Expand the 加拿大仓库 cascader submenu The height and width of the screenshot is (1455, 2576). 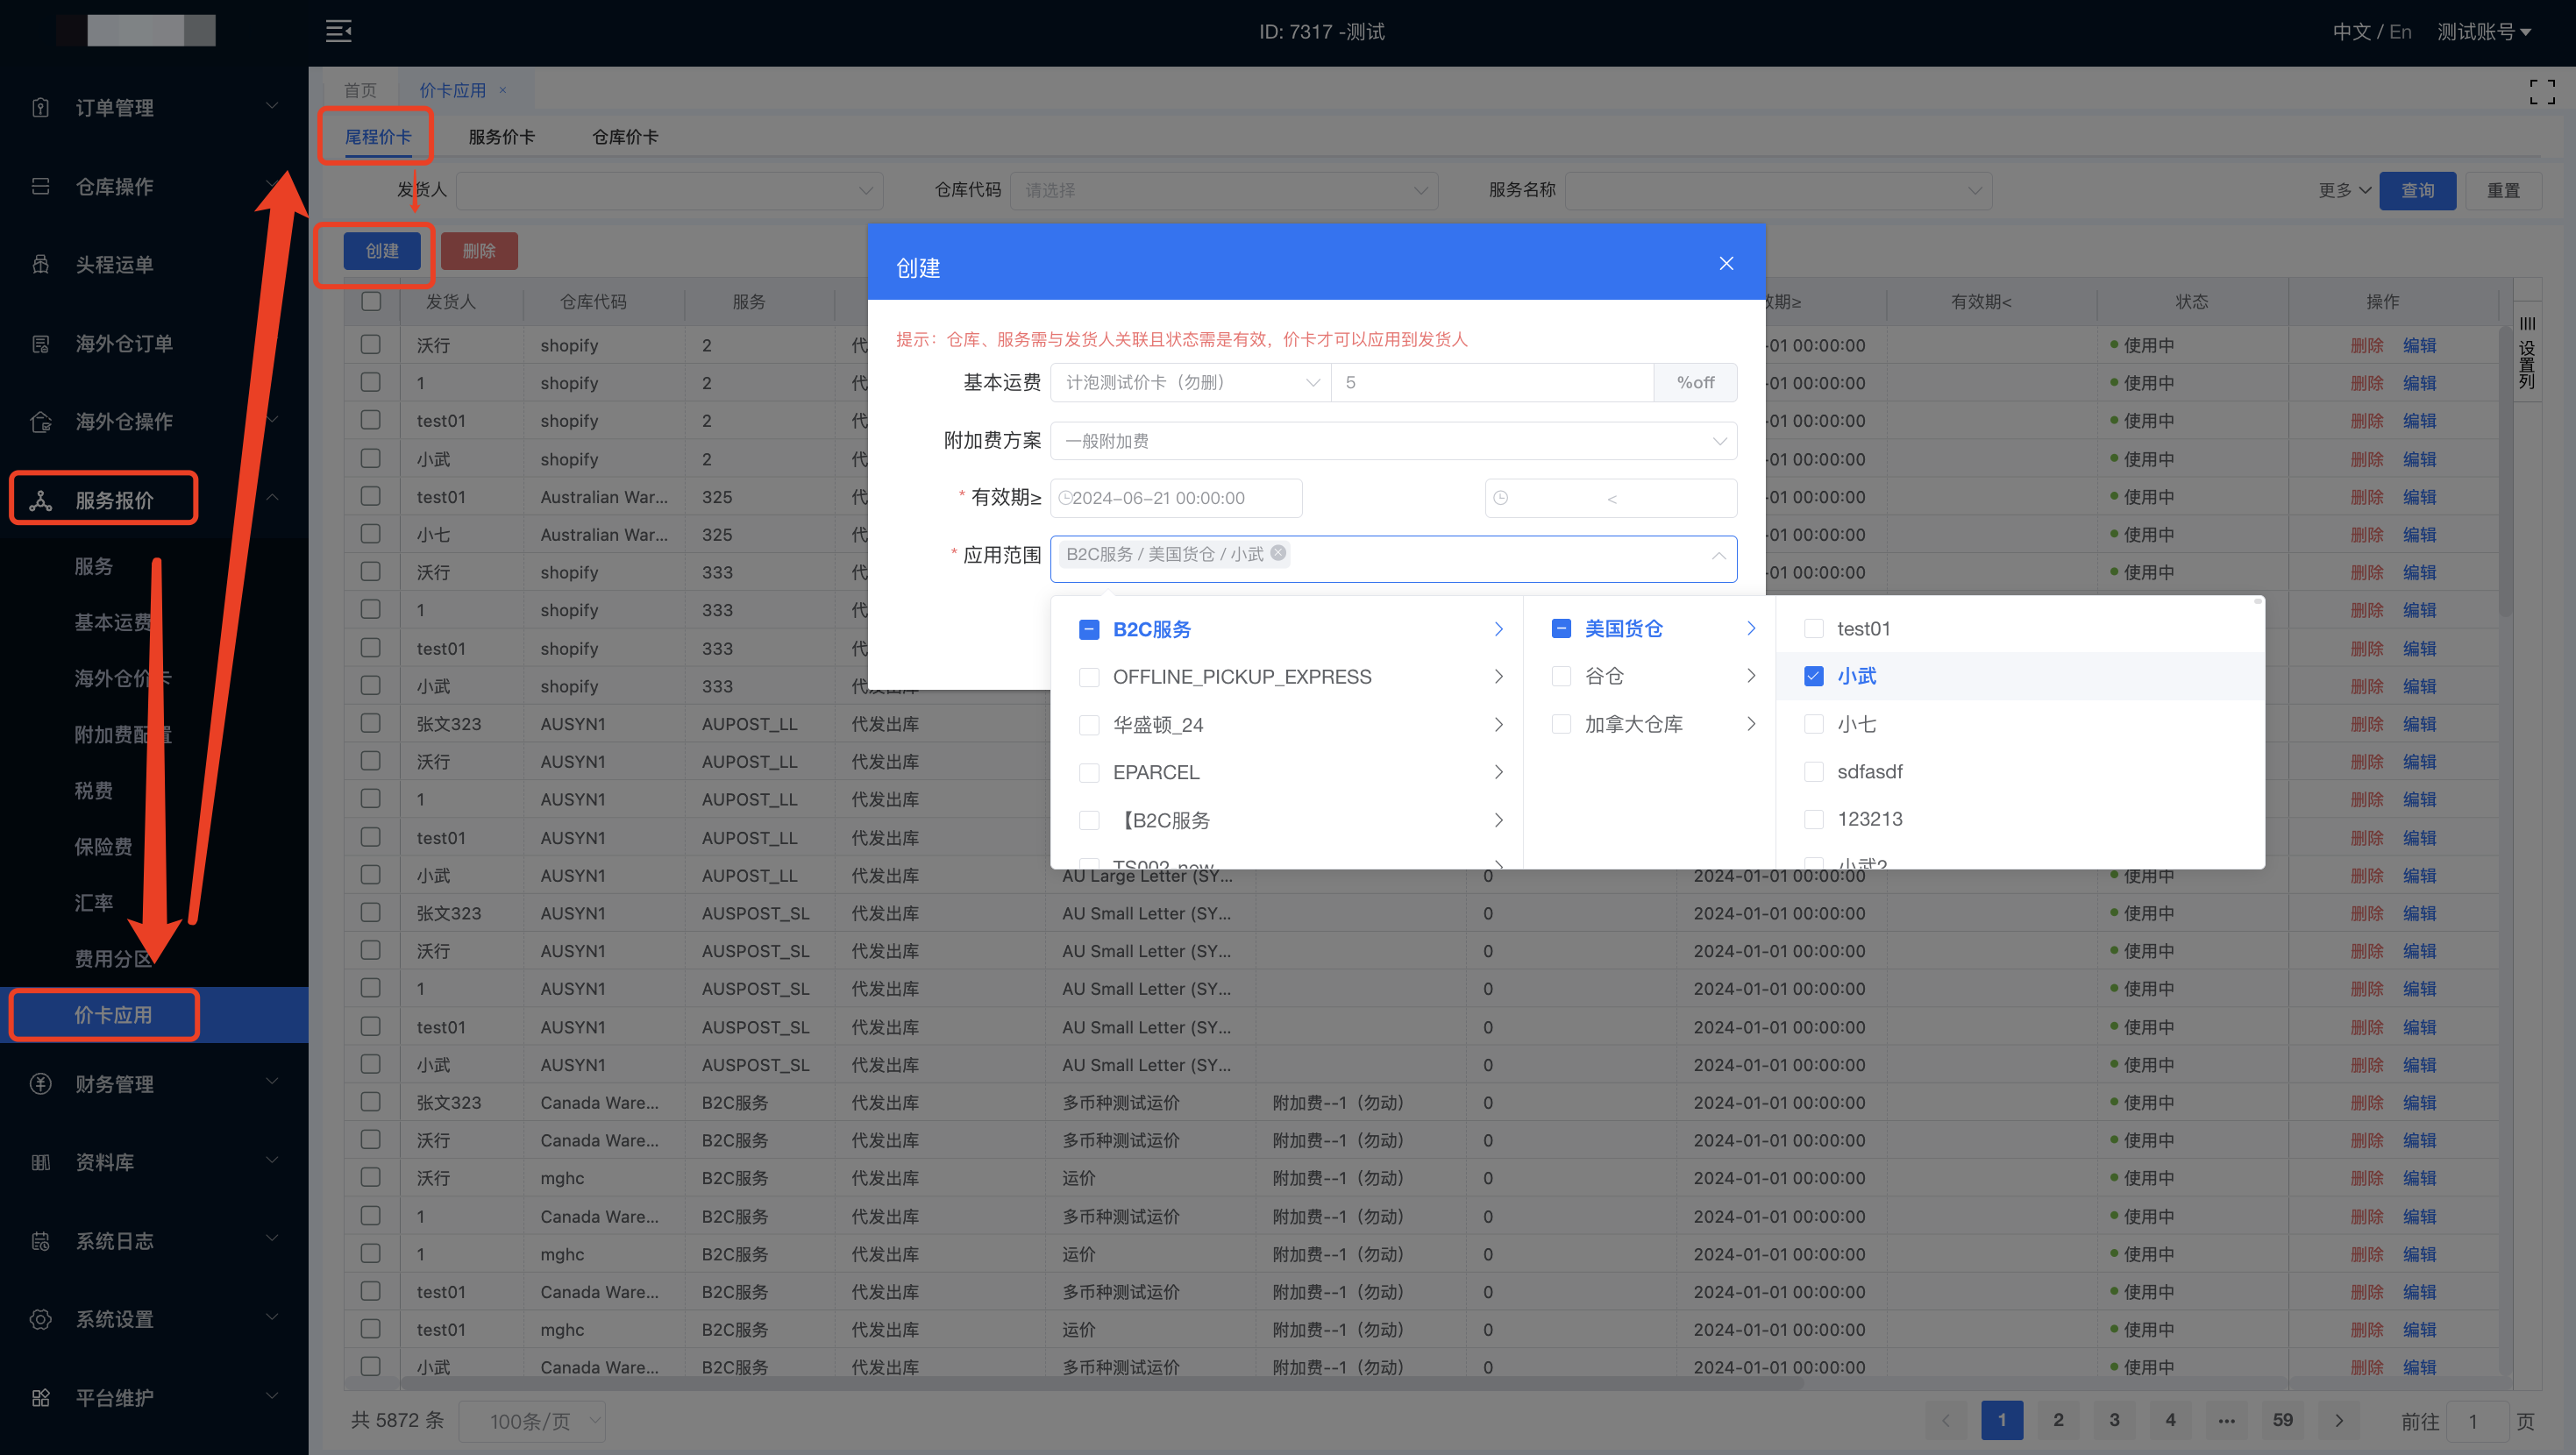[x=1750, y=724]
